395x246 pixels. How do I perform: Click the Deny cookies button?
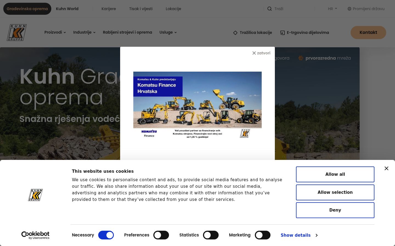[335, 210]
